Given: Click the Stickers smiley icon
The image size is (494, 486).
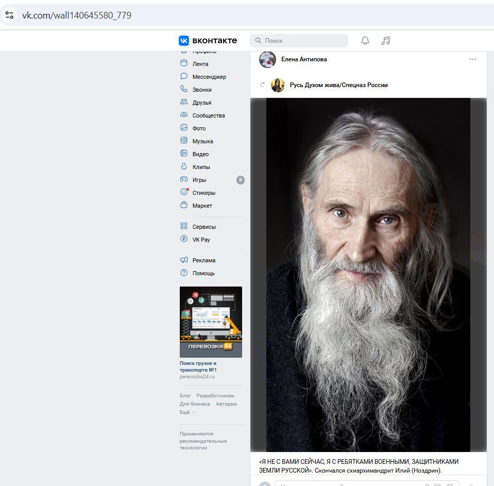Looking at the screenshot, I should (x=184, y=192).
